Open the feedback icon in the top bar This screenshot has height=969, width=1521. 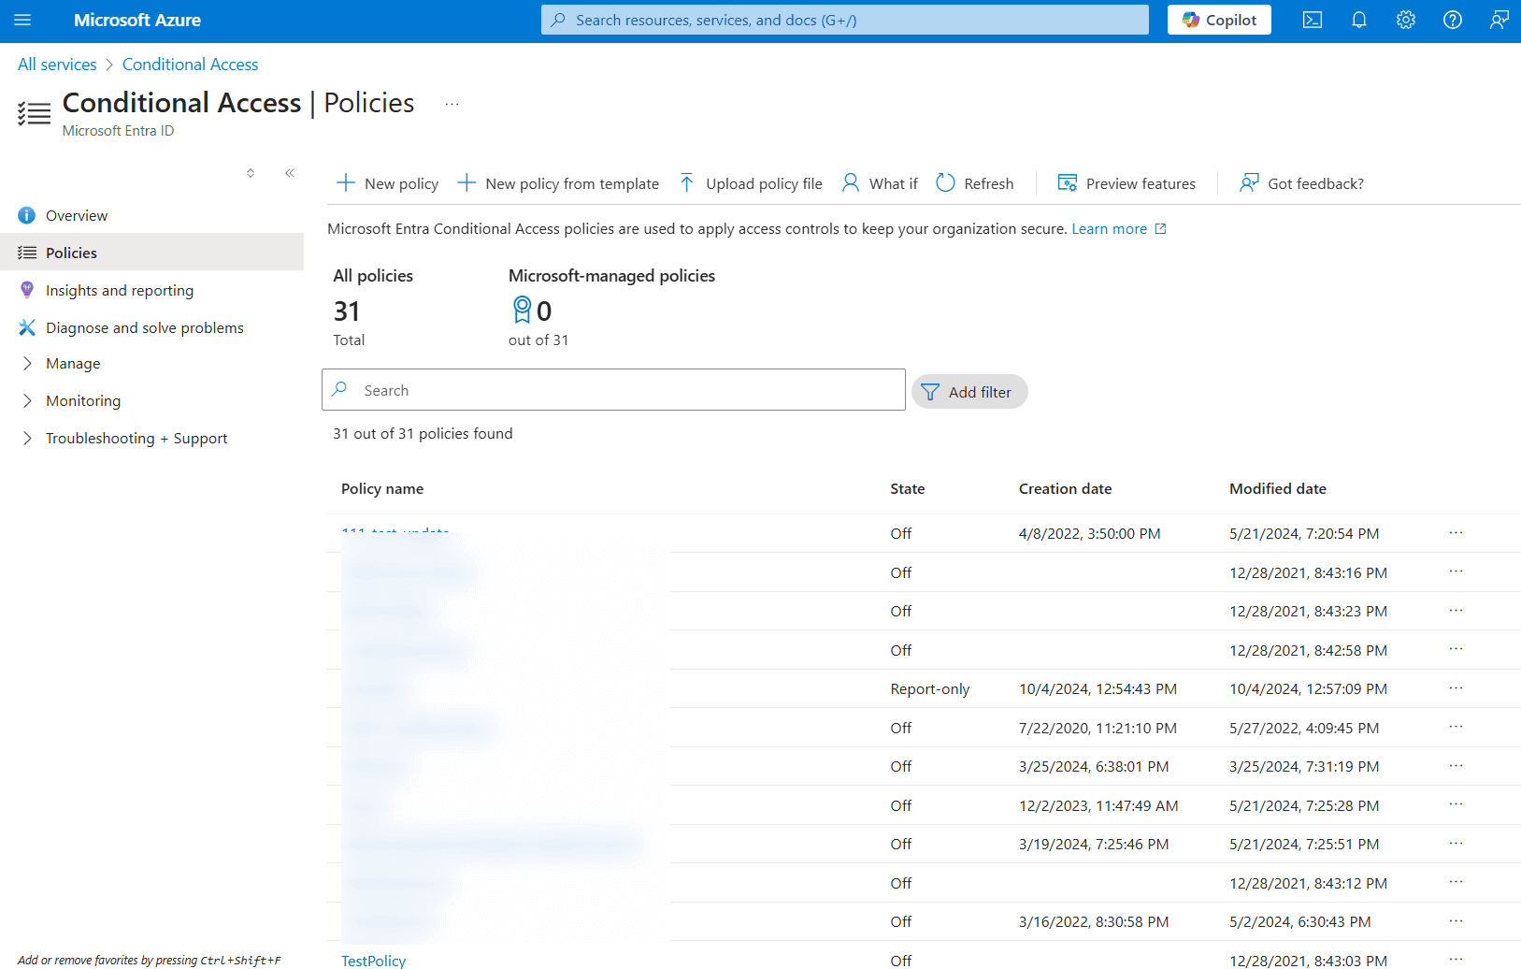[x=1499, y=20]
